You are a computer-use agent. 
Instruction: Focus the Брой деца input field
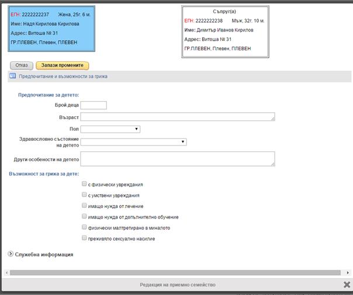point(93,105)
